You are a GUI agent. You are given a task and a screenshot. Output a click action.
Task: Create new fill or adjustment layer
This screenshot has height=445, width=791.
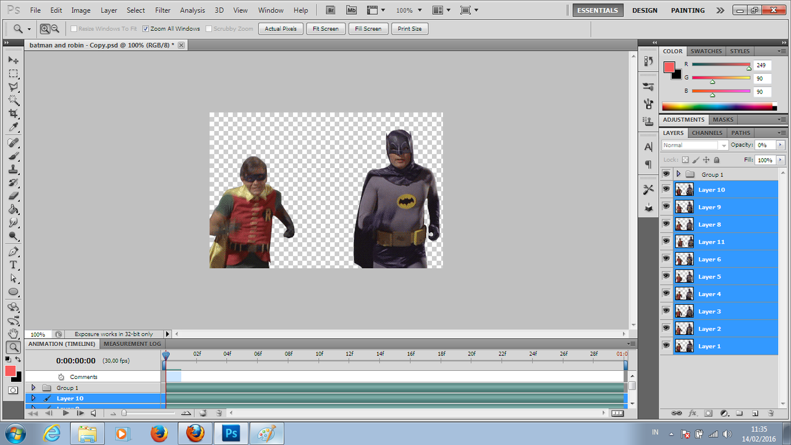724,413
